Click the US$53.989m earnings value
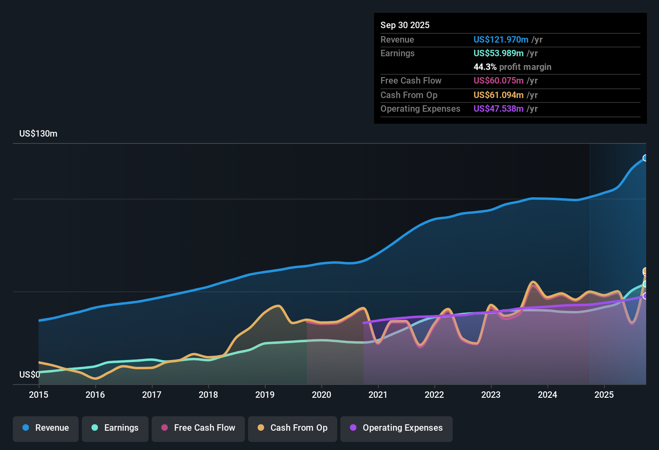 point(498,53)
